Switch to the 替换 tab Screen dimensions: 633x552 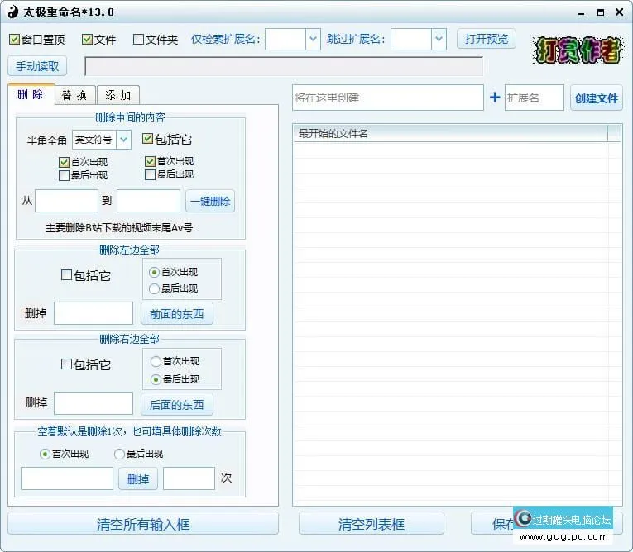click(75, 95)
